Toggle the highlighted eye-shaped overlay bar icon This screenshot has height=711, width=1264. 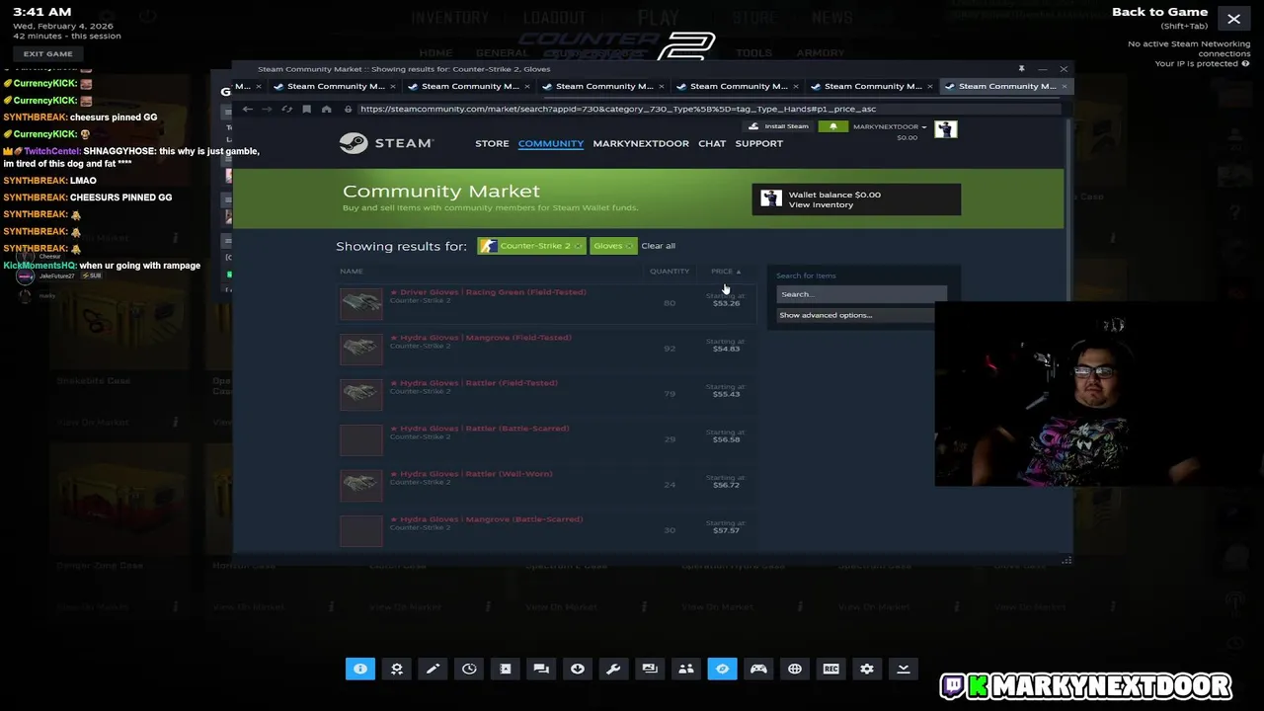[722, 669]
